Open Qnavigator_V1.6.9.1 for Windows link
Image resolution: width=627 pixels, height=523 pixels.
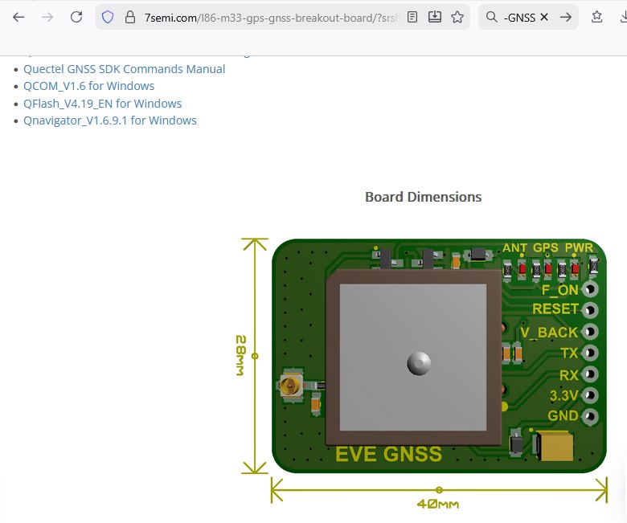pos(109,121)
